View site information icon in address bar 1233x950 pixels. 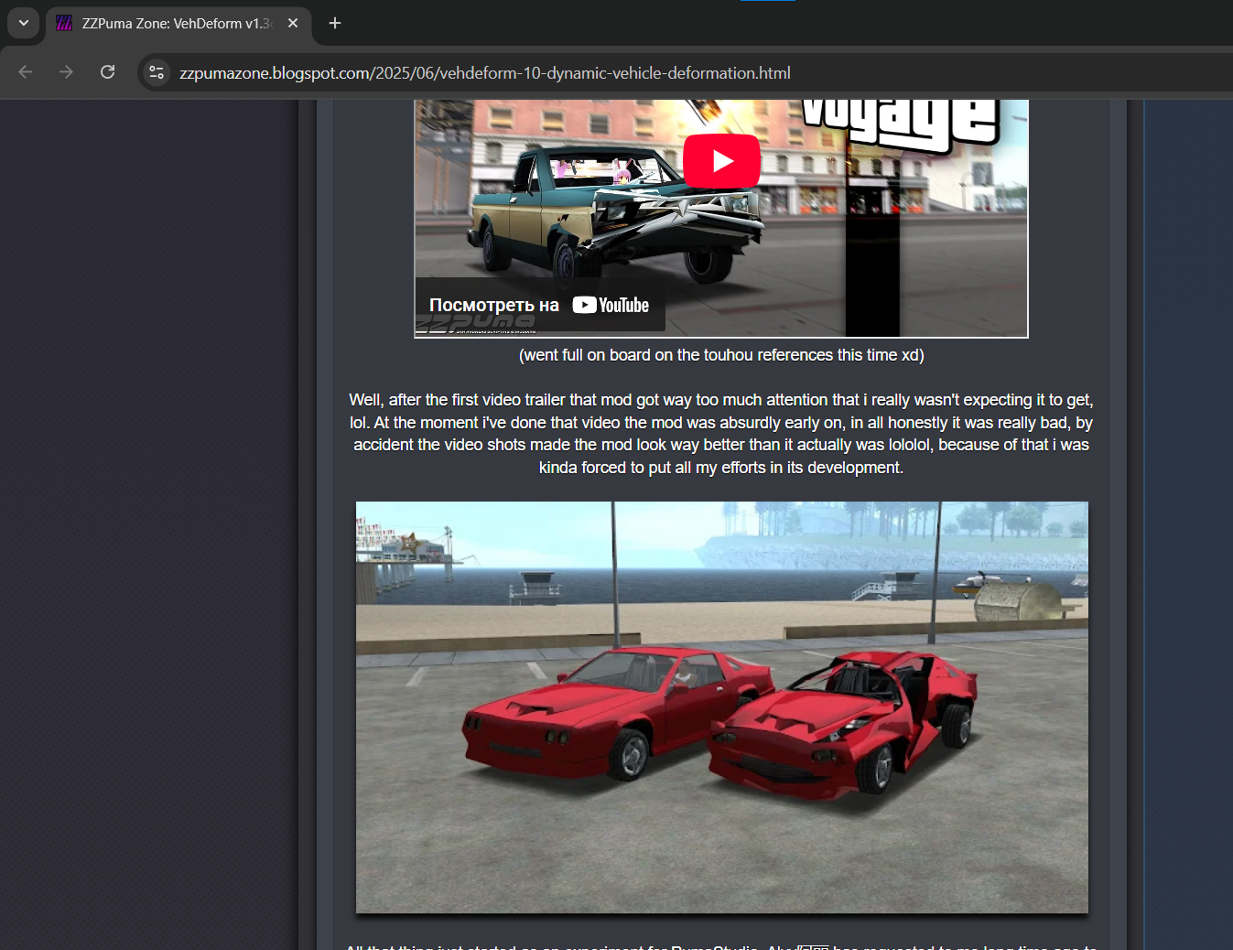(157, 72)
